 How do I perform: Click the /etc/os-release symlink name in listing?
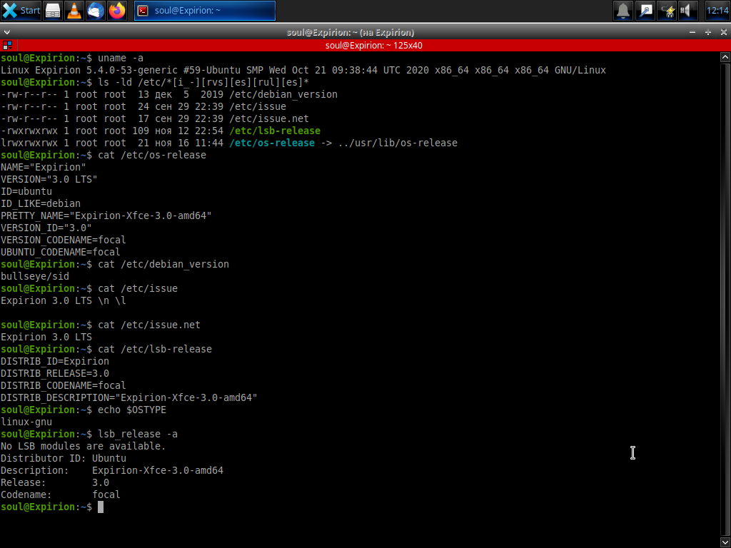[272, 143]
